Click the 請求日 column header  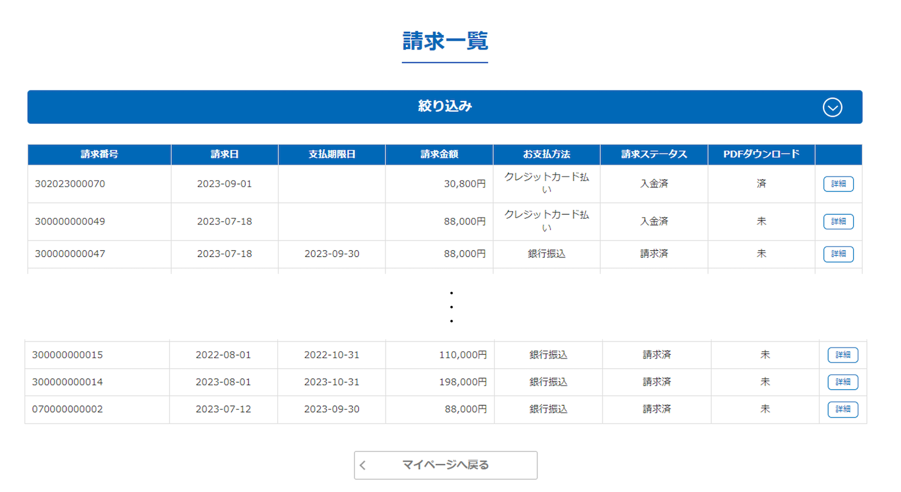[224, 154]
